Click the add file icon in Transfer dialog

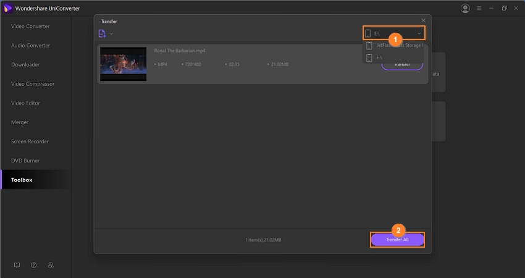[102, 33]
